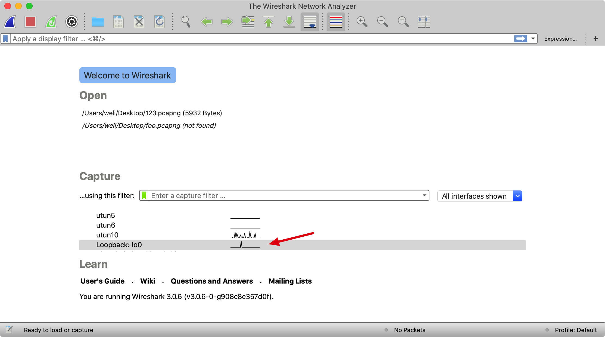Image resolution: width=605 pixels, height=337 pixels.
Task: Click resize columns icon in toolbar
Action: click(424, 22)
